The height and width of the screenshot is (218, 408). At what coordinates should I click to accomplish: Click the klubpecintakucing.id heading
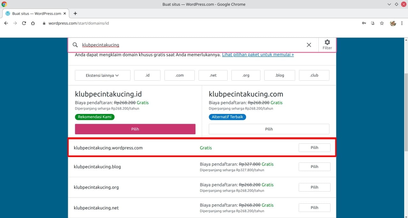[x=108, y=94]
